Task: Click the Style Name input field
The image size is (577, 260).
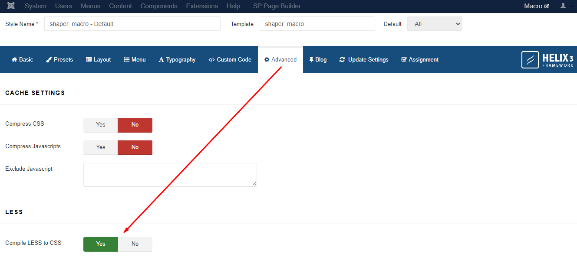Action: (132, 24)
